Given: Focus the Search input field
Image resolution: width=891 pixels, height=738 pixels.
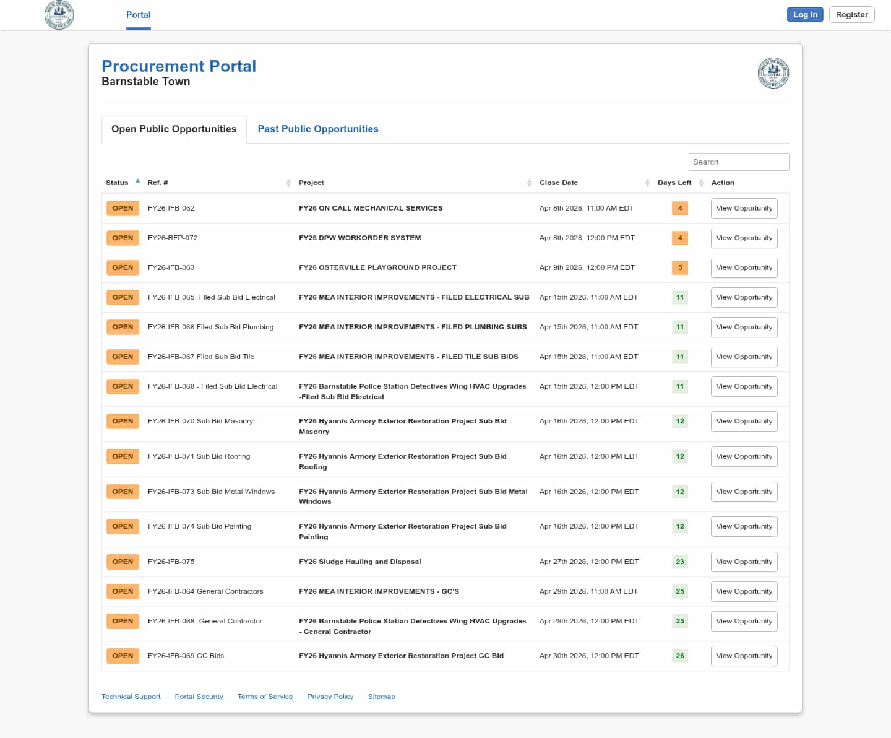Looking at the screenshot, I should [738, 162].
